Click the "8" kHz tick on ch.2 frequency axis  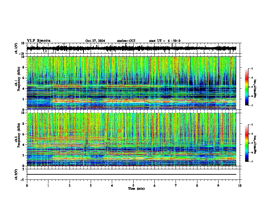(24, 124)
